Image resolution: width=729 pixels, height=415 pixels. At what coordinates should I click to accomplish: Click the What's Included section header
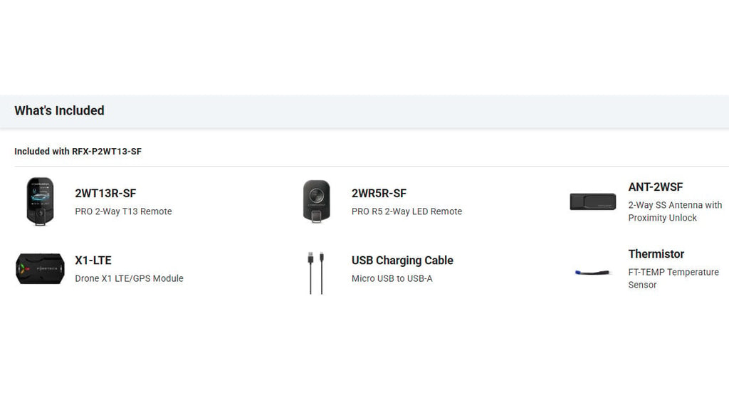[x=60, y=110]
